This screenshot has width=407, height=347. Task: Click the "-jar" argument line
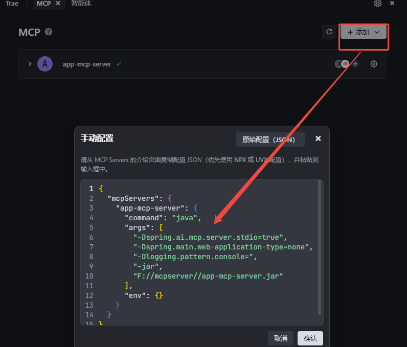click(x=148, y=266)
